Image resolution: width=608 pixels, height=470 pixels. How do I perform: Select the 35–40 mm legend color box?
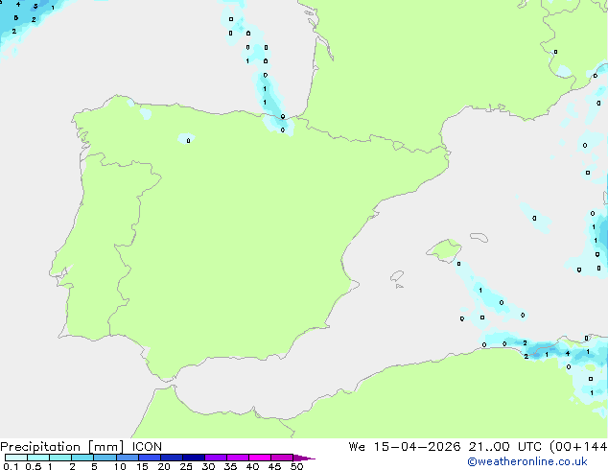(237, 458)
